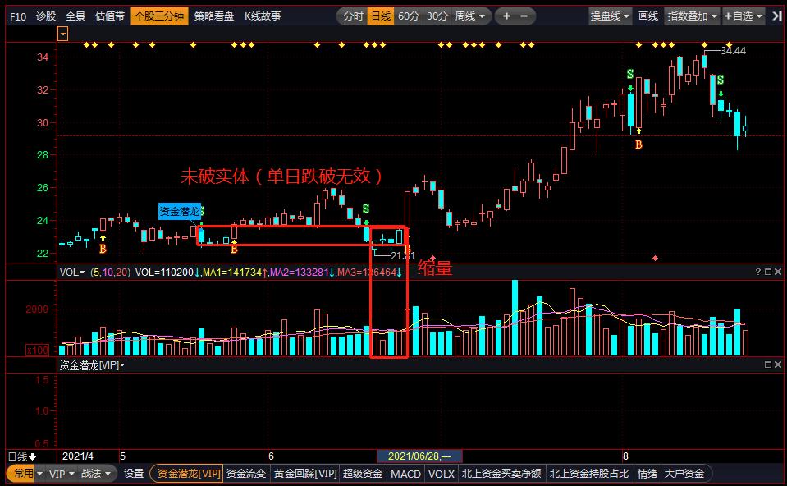The width and height of the screenshot is (787, 486).
Task: Click the 资金潜龙 chart signal label
Action: [179, 212]
